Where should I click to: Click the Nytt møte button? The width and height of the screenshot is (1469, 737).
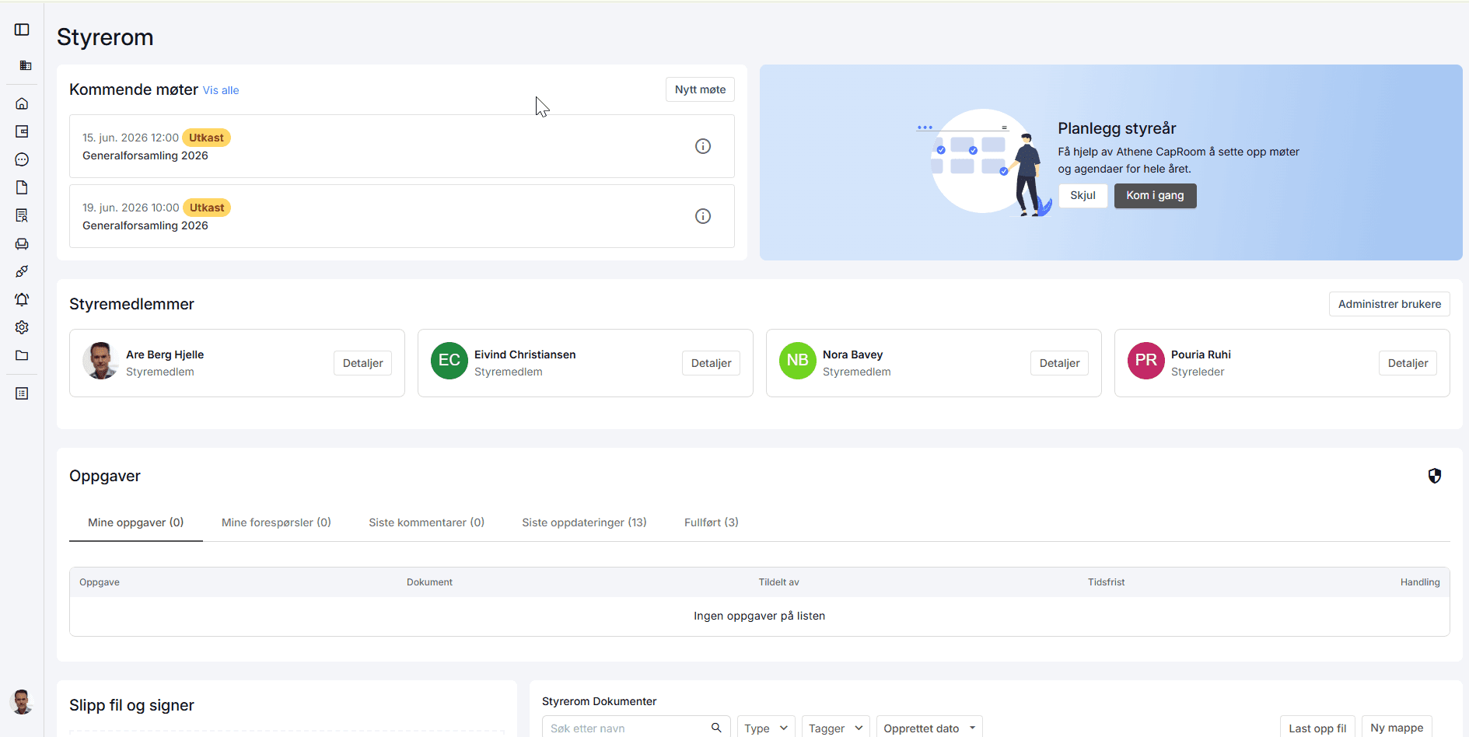click(700, 89)
